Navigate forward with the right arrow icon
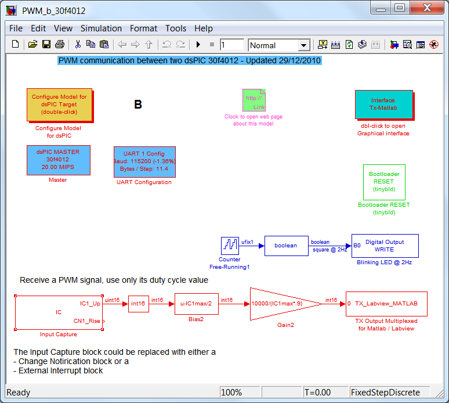This screenshot has height=403, width=449. [x=135, y=45]
